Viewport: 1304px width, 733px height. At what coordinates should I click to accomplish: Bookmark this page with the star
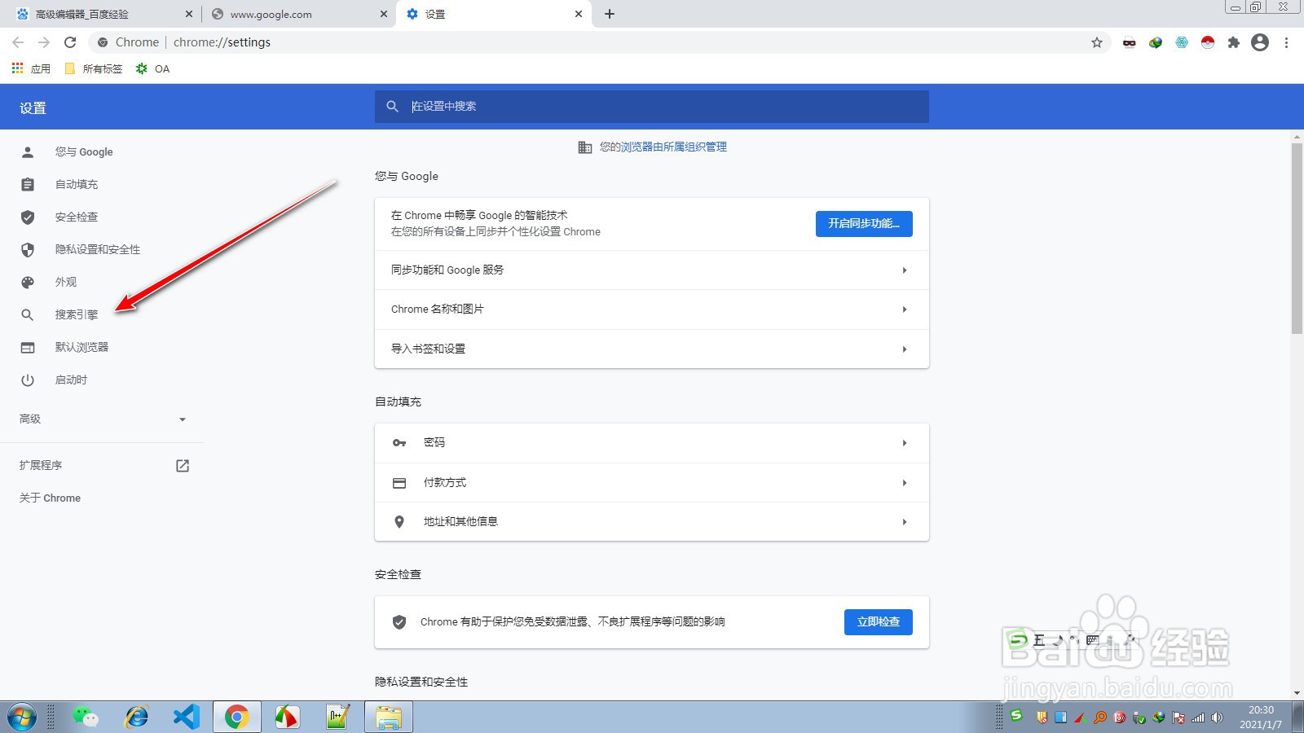click(1097, 42)
